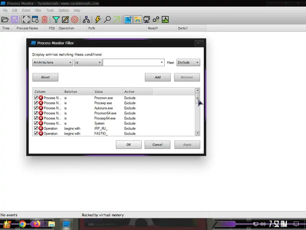Click the filter list scrollbar thumb

coord(197,98)
